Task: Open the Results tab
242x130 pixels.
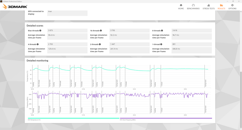Action: pos(221,7)
